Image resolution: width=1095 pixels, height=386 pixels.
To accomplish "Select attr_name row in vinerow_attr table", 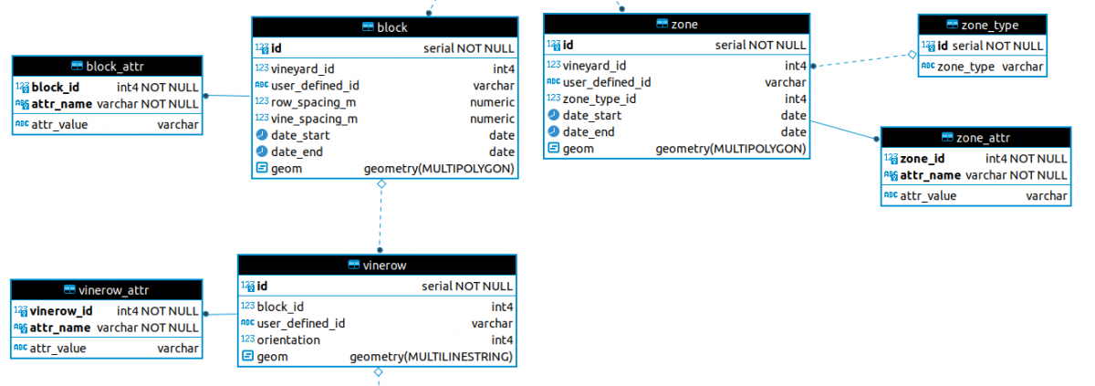I will [x=106, y=328].
